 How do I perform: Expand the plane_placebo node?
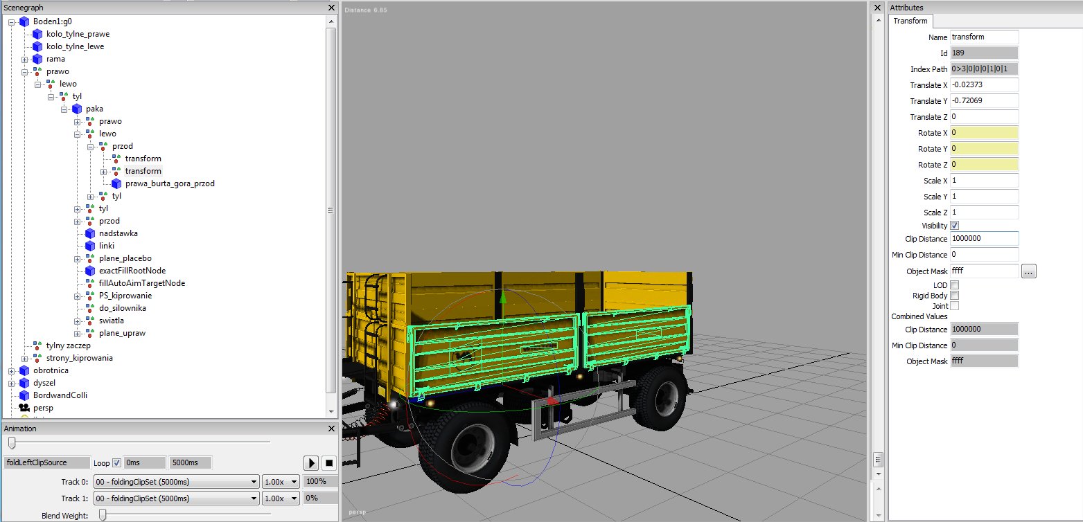click(78, 258)
